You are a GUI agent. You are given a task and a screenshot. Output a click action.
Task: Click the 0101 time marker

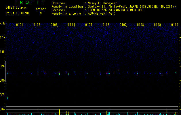pos(19,25)
